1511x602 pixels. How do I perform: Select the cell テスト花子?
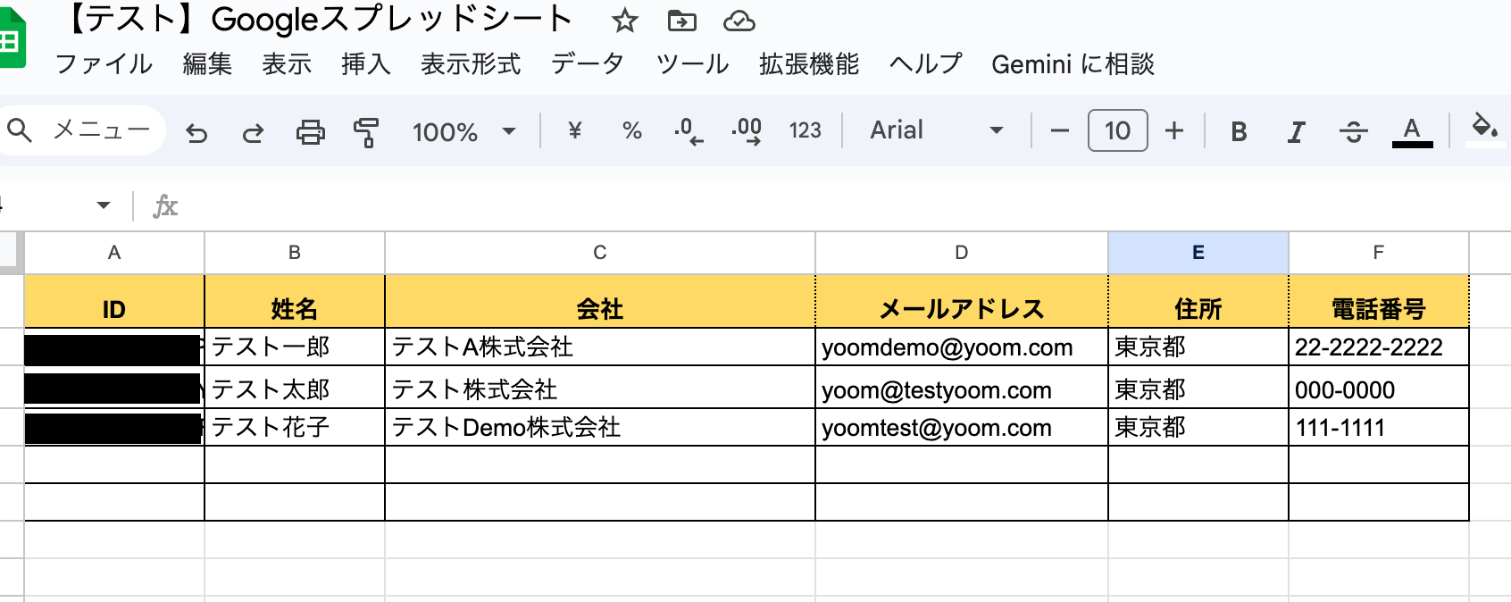(295, 428)
